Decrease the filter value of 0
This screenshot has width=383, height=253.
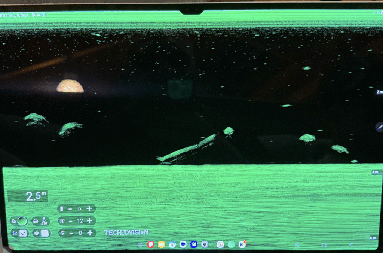(71, 234)
